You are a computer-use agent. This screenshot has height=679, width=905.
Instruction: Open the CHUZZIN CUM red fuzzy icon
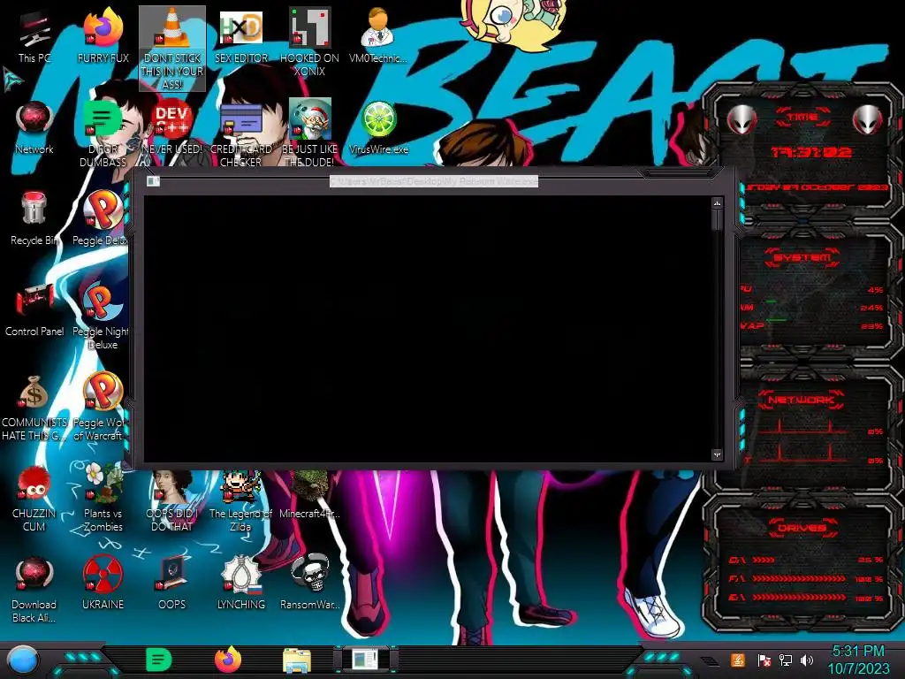pos(34,498)
